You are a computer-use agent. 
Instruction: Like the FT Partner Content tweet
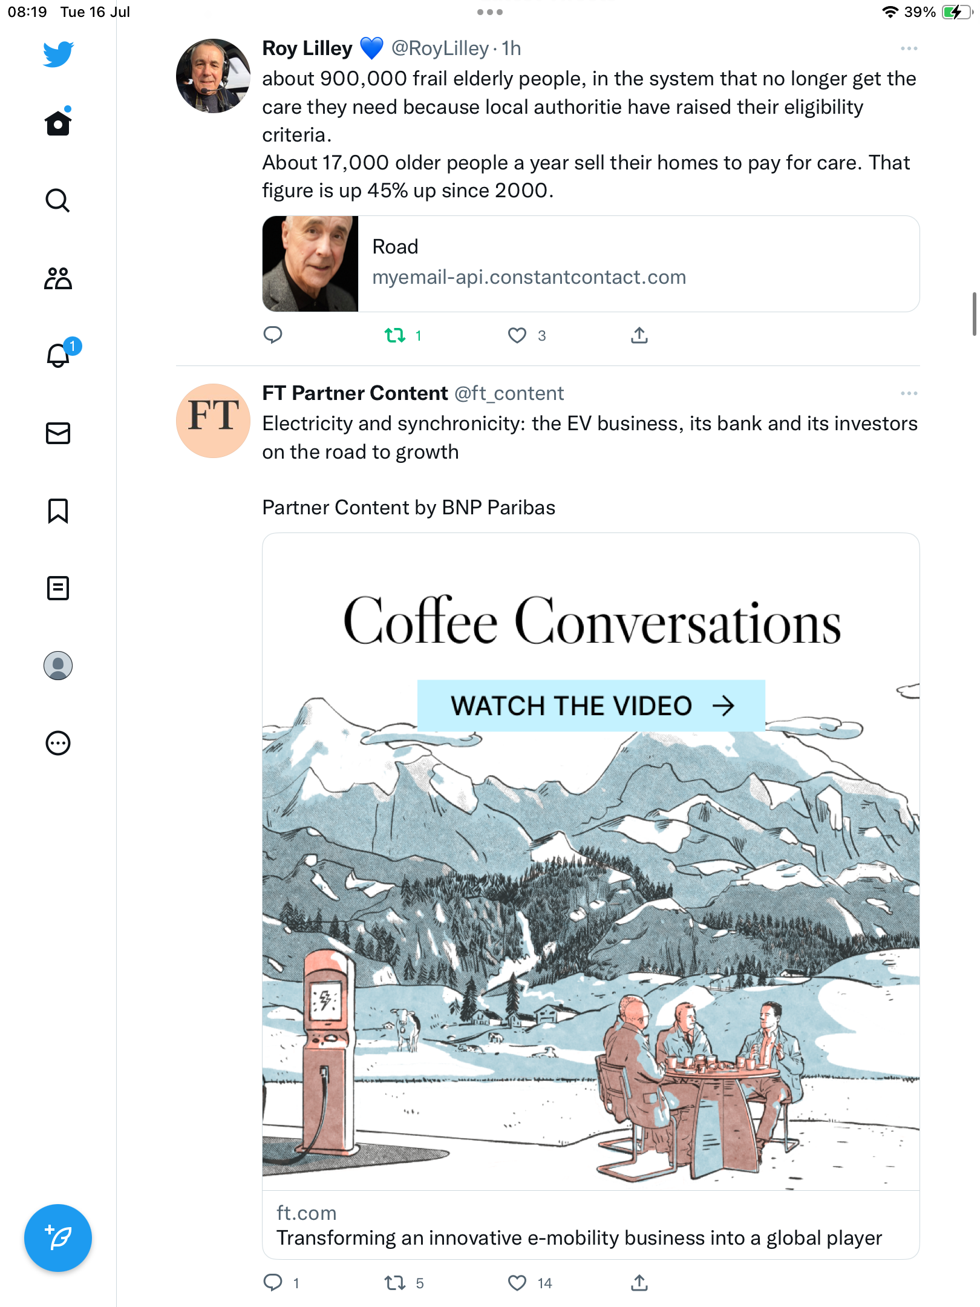517,1283
